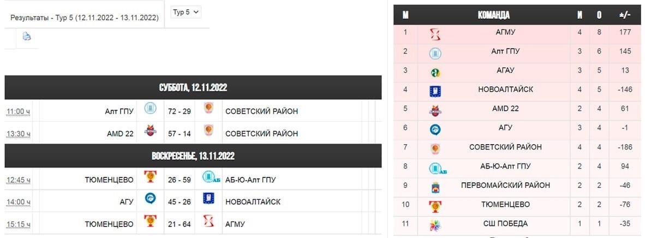This screenshot has width=645, height=238.
Task: Click Тюменцево logo in the 12:45 match
Action: (x=150, y=177)
